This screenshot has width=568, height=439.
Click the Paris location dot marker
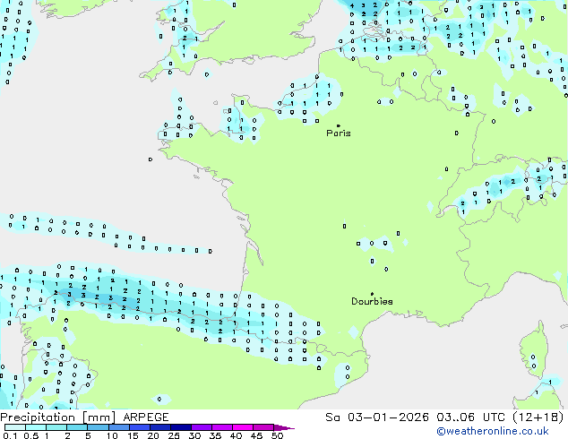coord(339,125)
